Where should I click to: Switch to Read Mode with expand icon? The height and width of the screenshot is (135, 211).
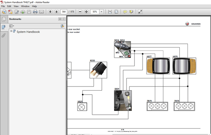coord(140,12)
